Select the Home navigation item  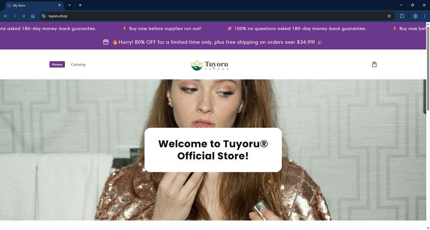57,65
